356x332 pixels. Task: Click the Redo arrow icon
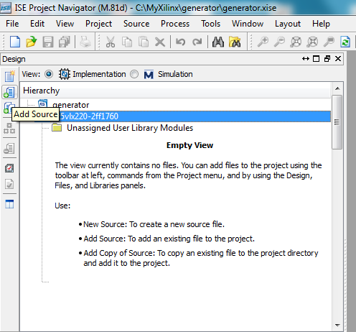coord(197,42)
